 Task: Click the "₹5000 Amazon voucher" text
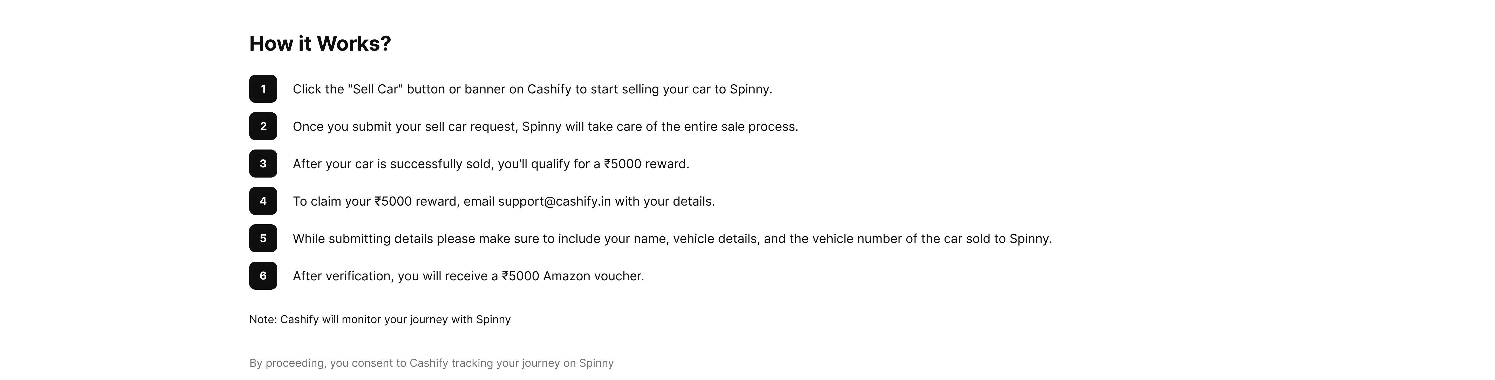[x=572, y=276]
